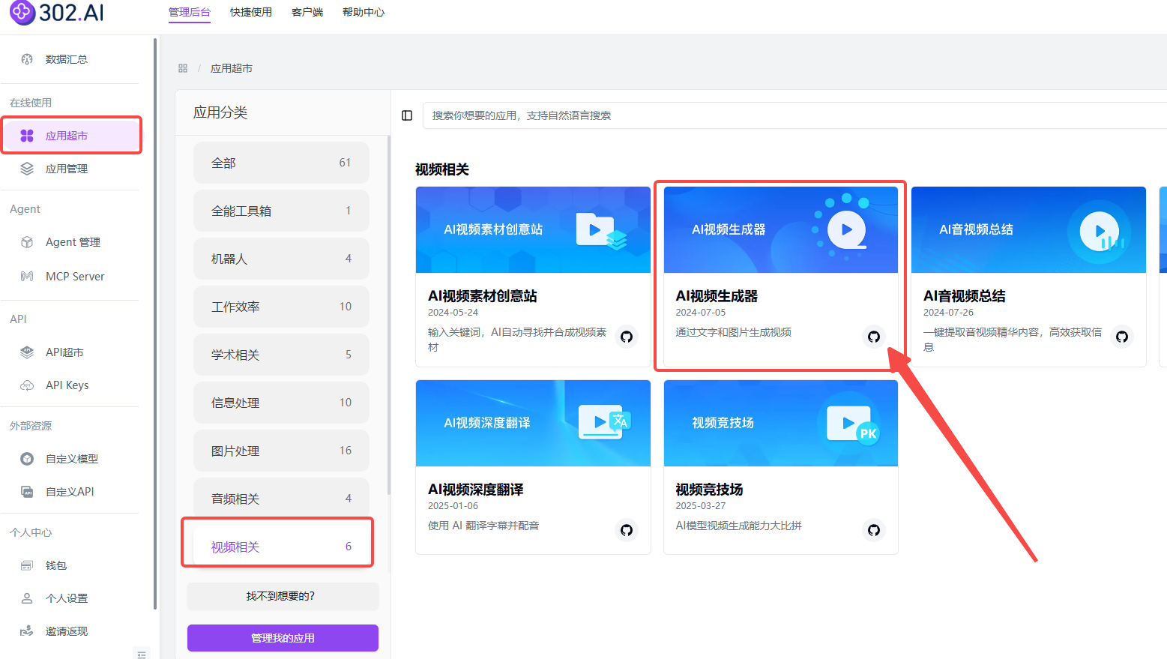The image size is (1167, 659).
Task: Click the MCP Server icon
Action: [27, 277]
